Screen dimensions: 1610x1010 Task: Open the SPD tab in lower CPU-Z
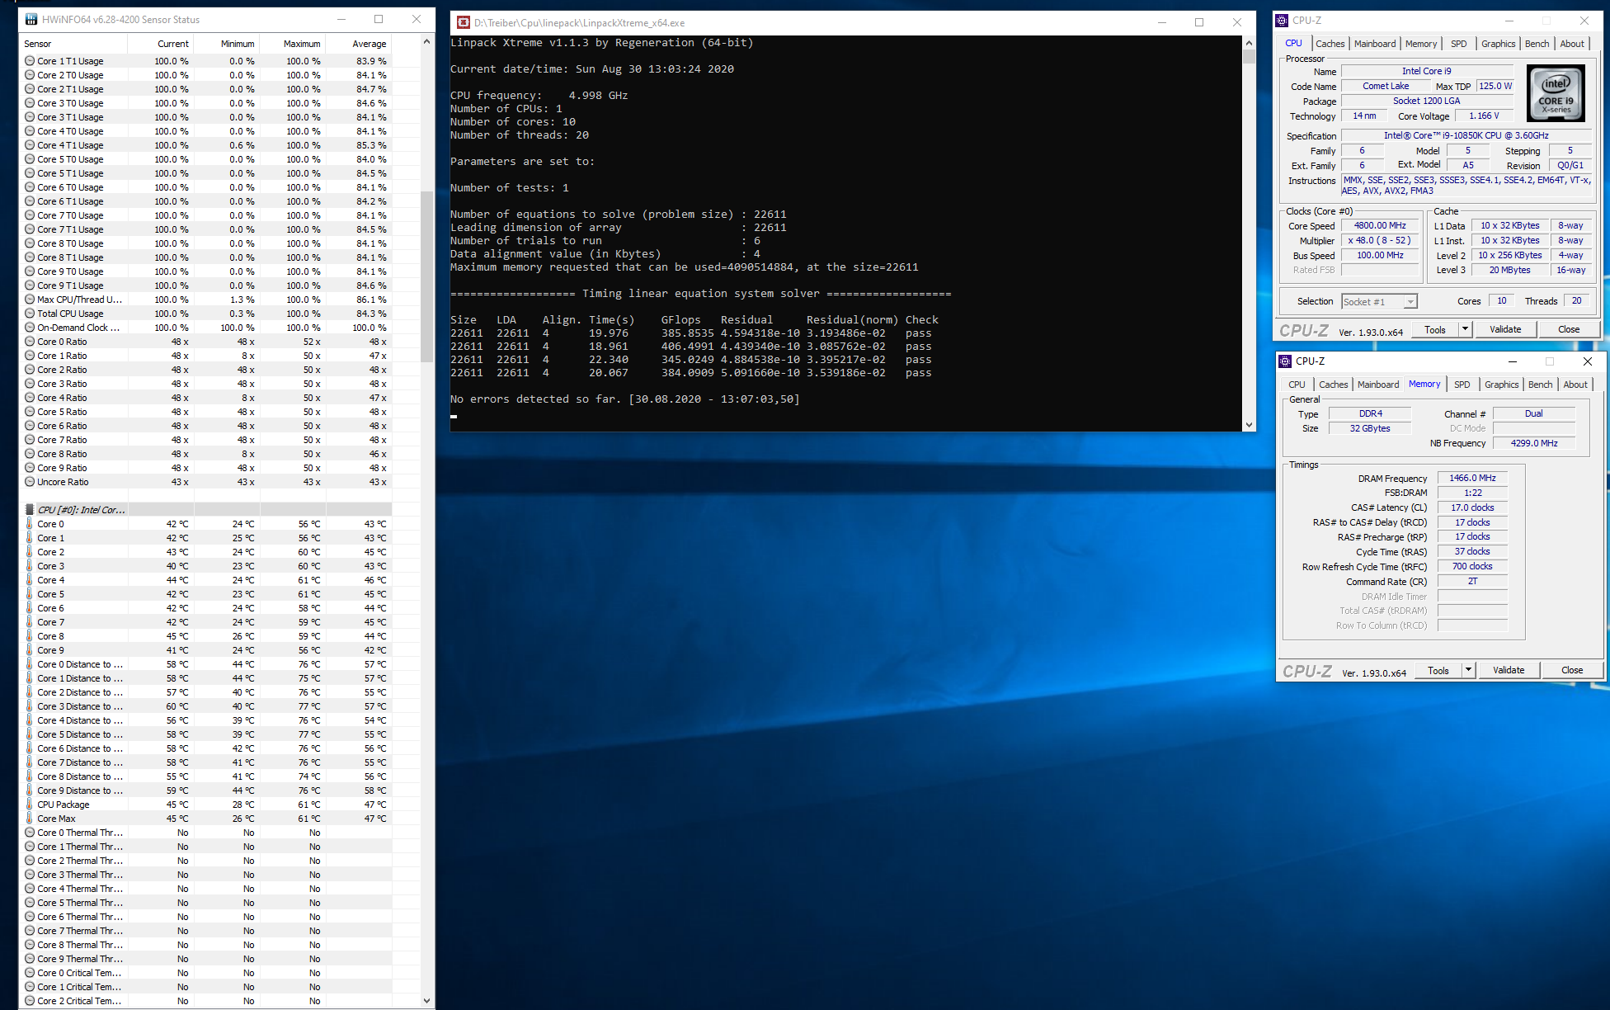coord(1462,385)
